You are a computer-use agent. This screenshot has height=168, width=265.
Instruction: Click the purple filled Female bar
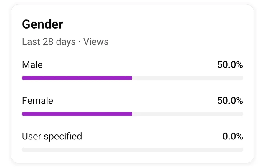(x=77, y=114)
